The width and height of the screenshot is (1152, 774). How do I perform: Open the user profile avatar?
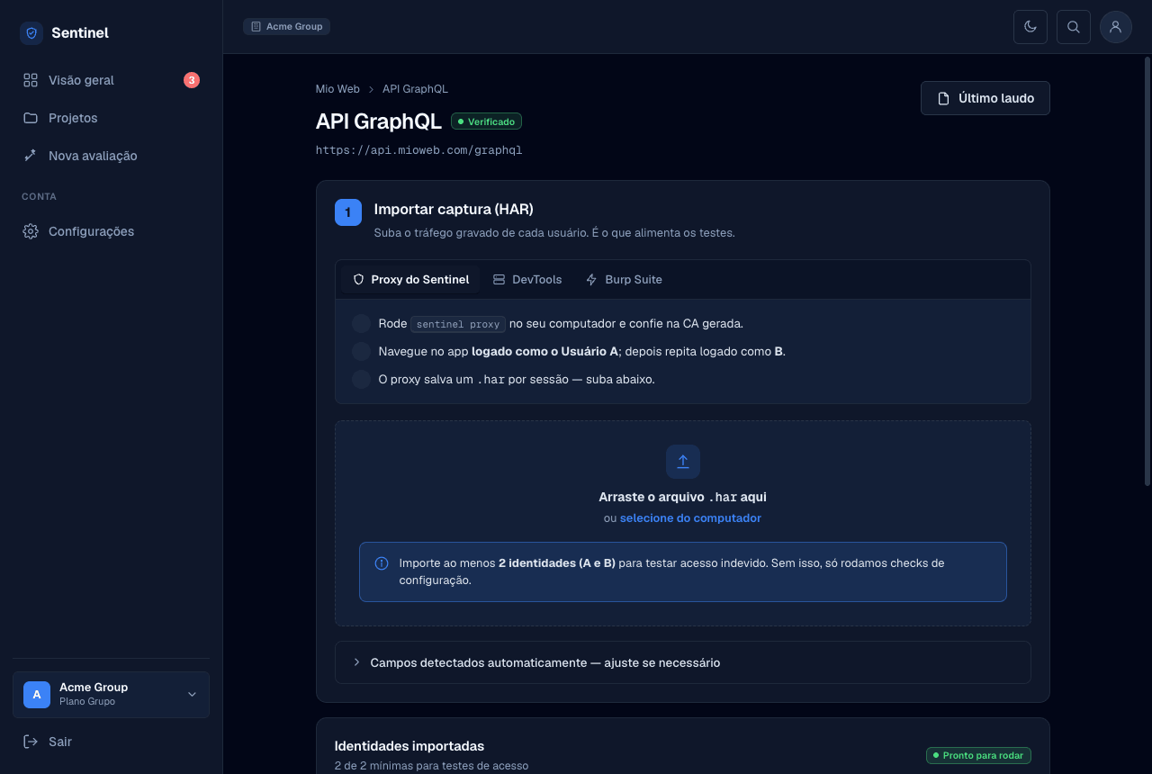tap(1116, 27)
